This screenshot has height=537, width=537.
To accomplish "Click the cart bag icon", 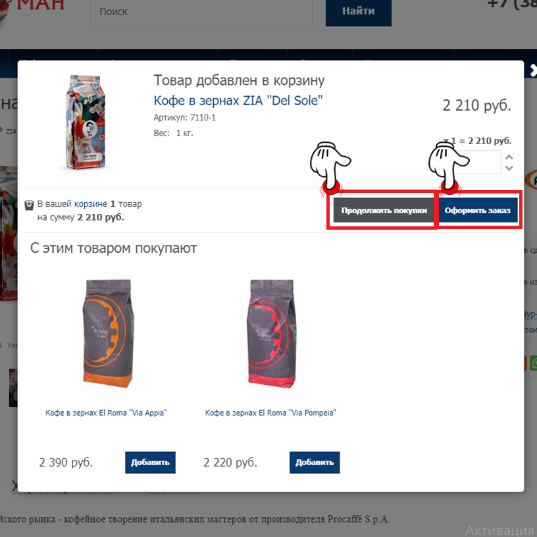I will pyautogui.click(x=29, y=205).
